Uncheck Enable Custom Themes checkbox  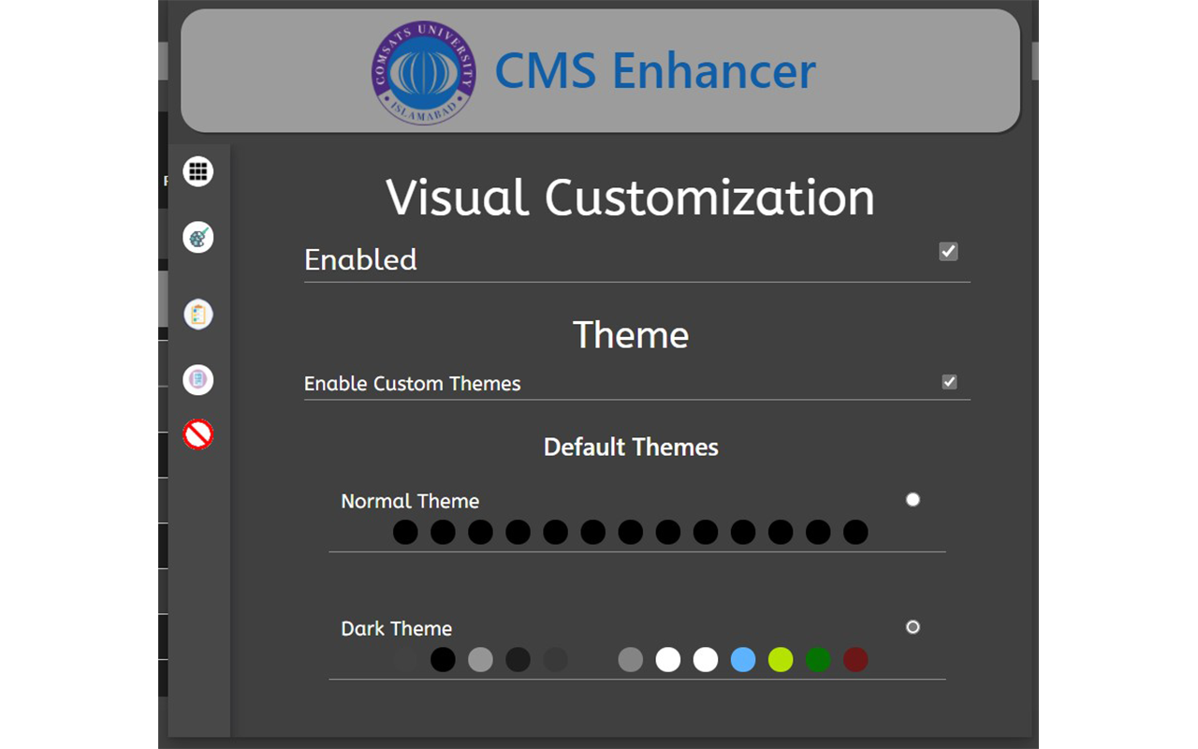949,382
